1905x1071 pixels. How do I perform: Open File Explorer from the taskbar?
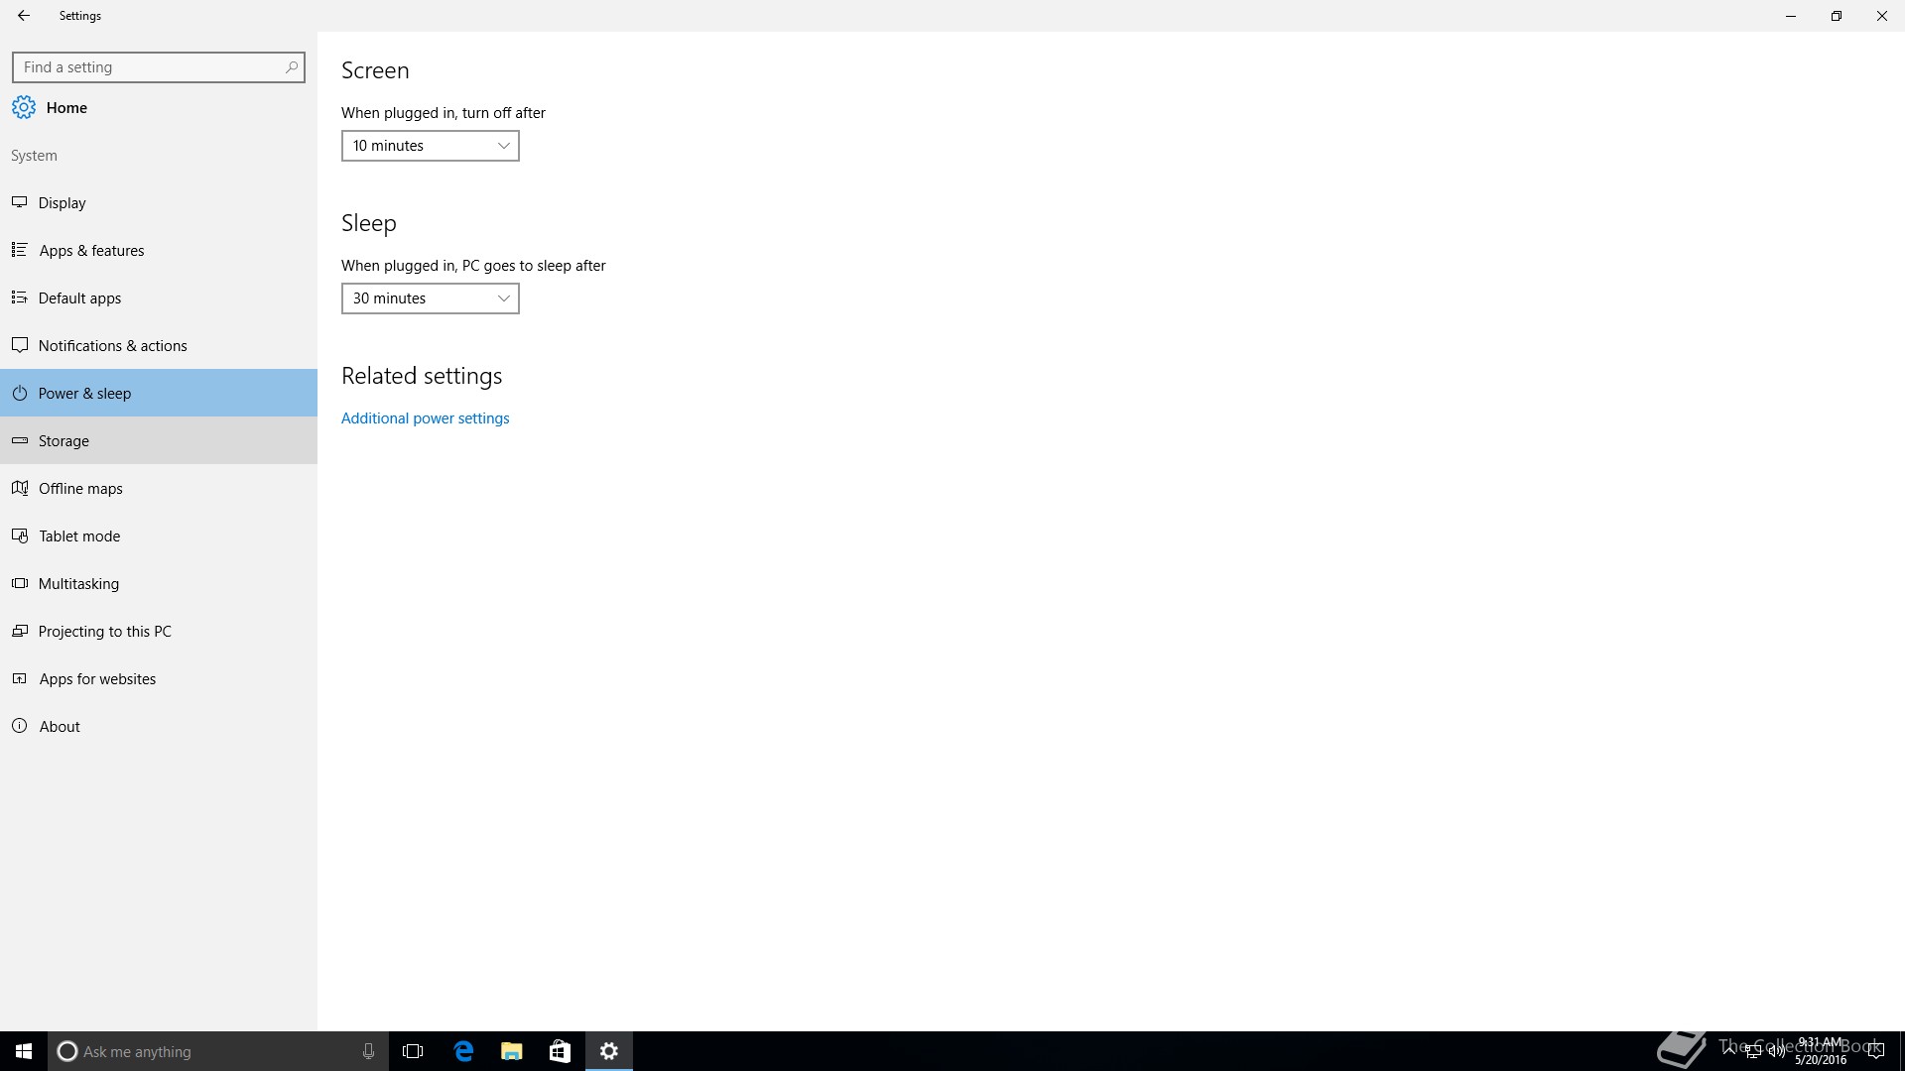(512, 1051)
